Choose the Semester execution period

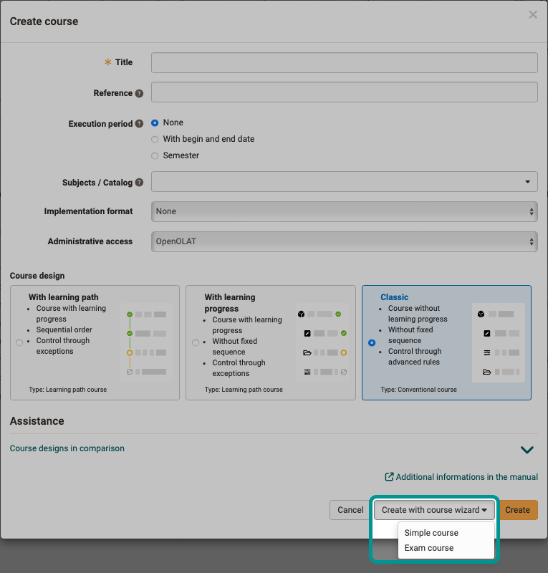pos(155,155)
